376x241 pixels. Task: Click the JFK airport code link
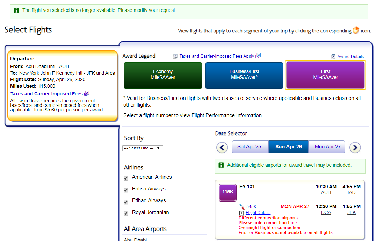pyautogui.click(x=352, y=212)
